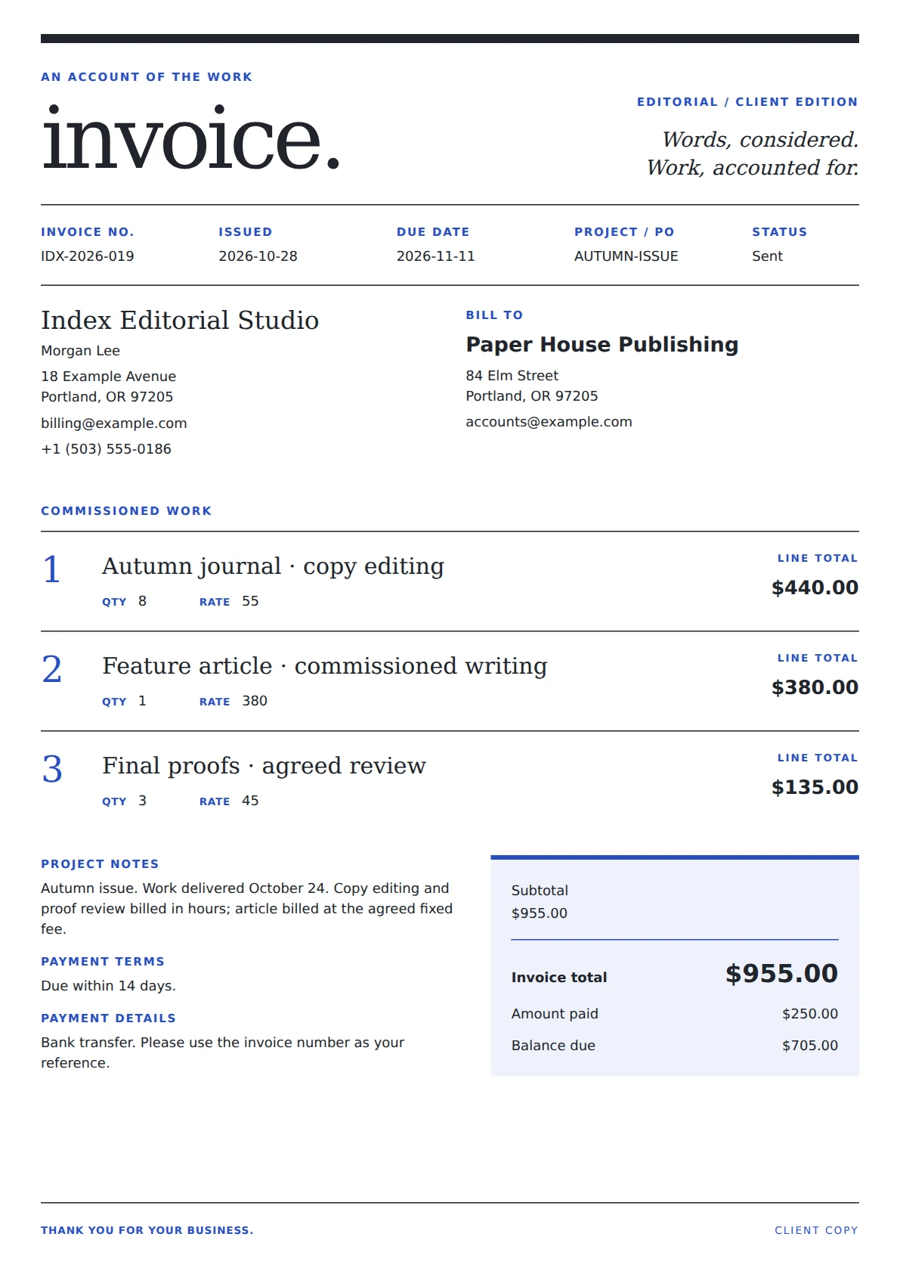Select invoice number IDX-2026-019
The image size is (900, 1274).
tap(88, 256)
